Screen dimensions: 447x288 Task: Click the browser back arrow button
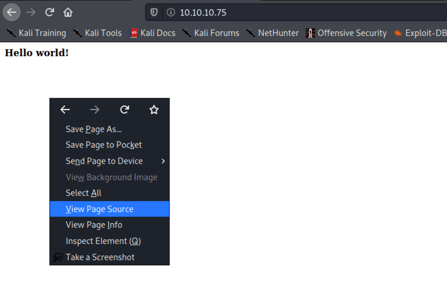coord(12,12)
